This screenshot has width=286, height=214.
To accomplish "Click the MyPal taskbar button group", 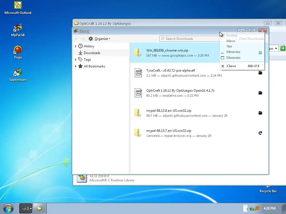I will click(26, 208).
